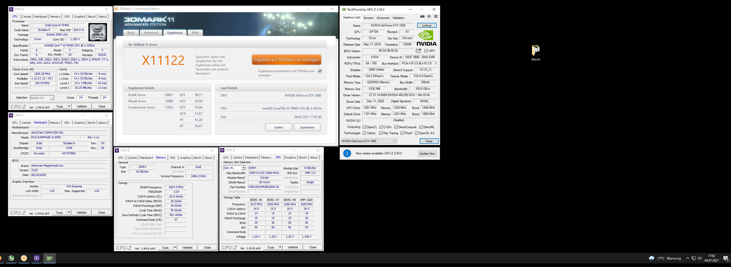Click the Close button in GPU-Z
731x267 pixels.
[429, 141]
